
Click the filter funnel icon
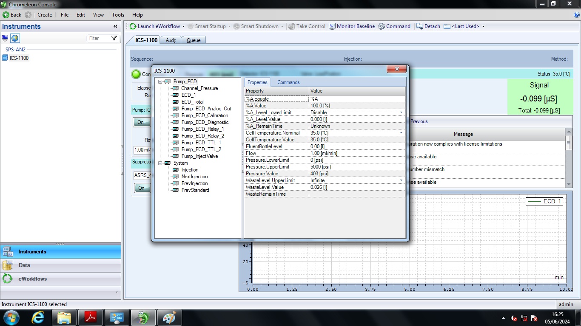114,38
